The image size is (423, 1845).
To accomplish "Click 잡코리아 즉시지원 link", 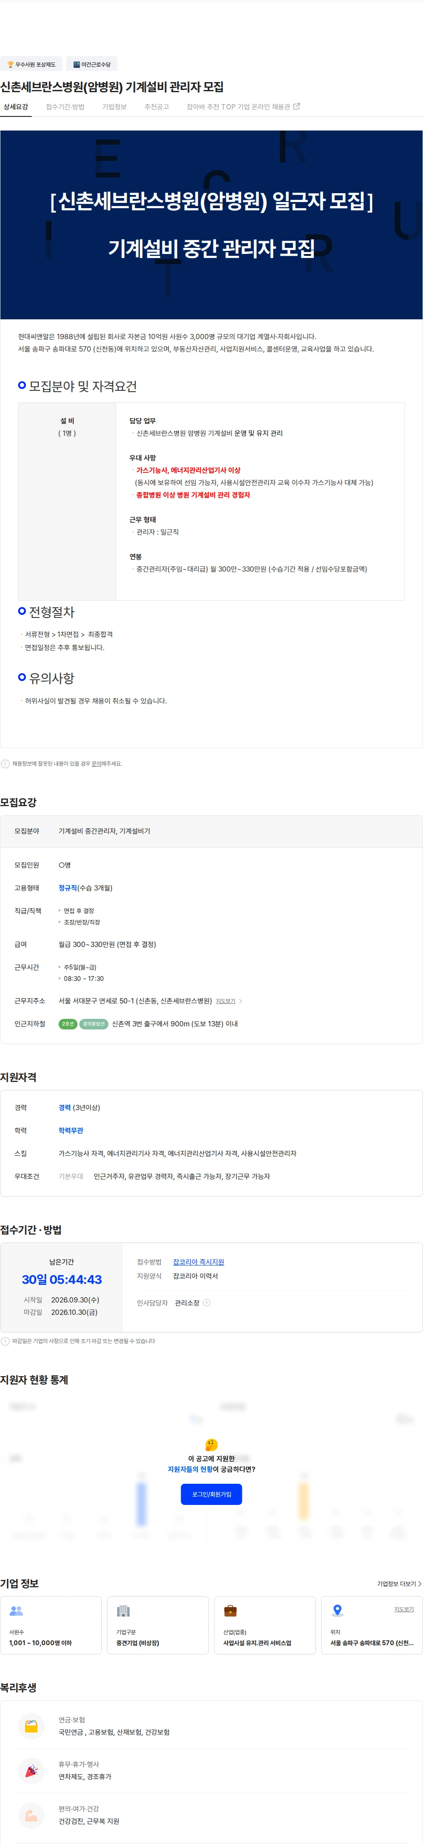I will point(198,1262).
